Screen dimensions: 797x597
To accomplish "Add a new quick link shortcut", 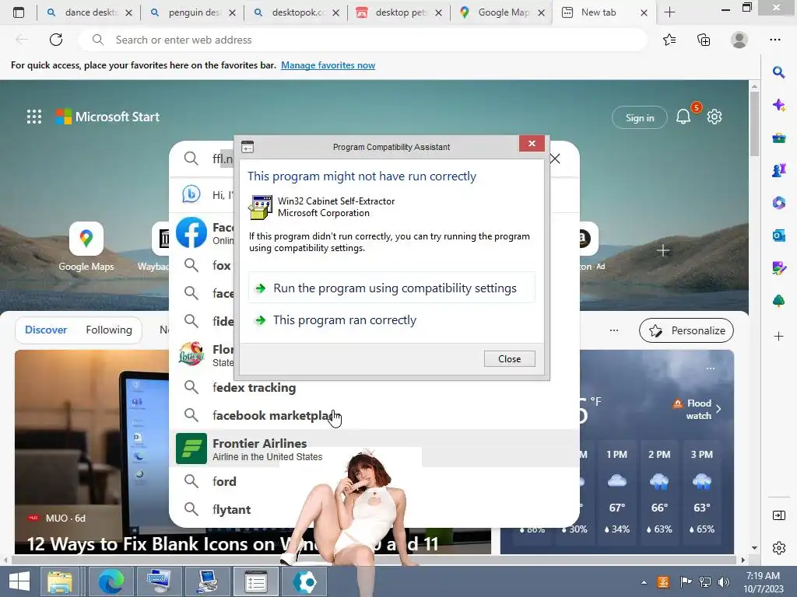I will 663,251.
